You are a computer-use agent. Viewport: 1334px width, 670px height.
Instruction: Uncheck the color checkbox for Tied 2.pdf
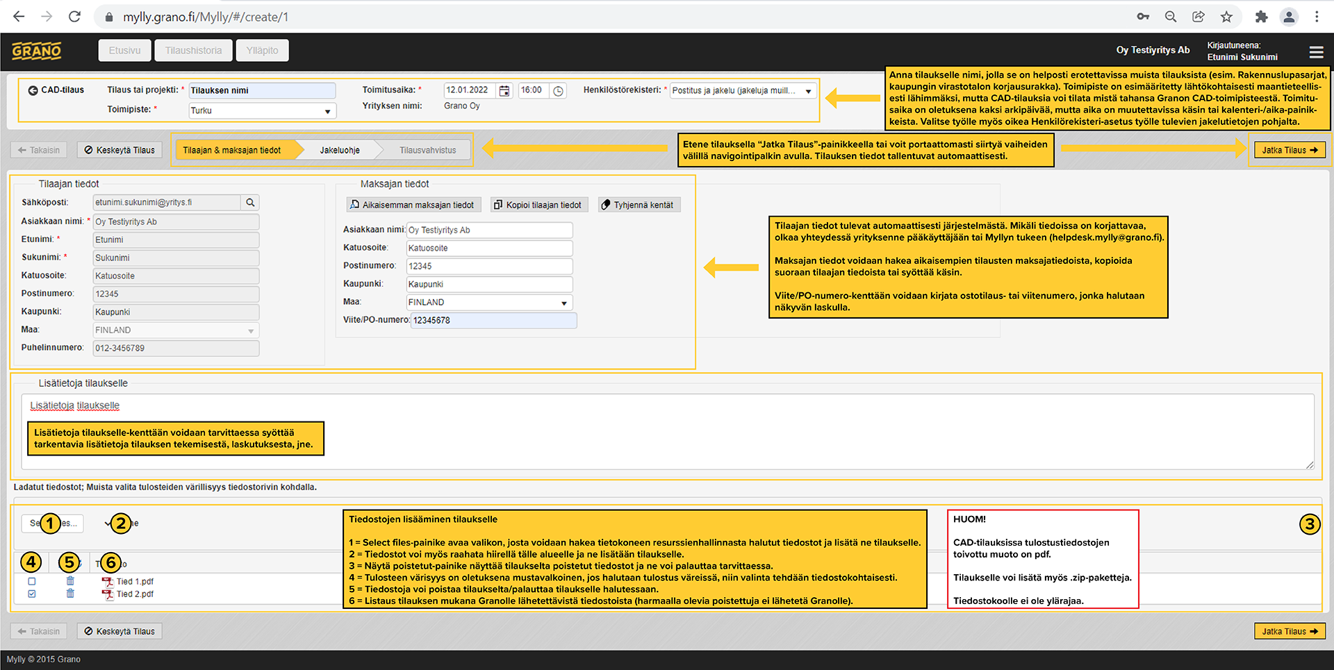pyautogui.click(x=32, y=594)
